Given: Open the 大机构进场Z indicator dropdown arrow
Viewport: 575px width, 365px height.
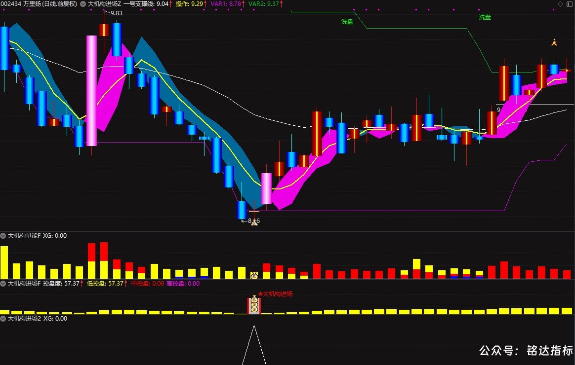Looking at the screenshot, I should point(83,4).
